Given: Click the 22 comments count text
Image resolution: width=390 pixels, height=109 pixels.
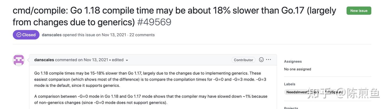Looking at the screenshot, I should 142,35.
